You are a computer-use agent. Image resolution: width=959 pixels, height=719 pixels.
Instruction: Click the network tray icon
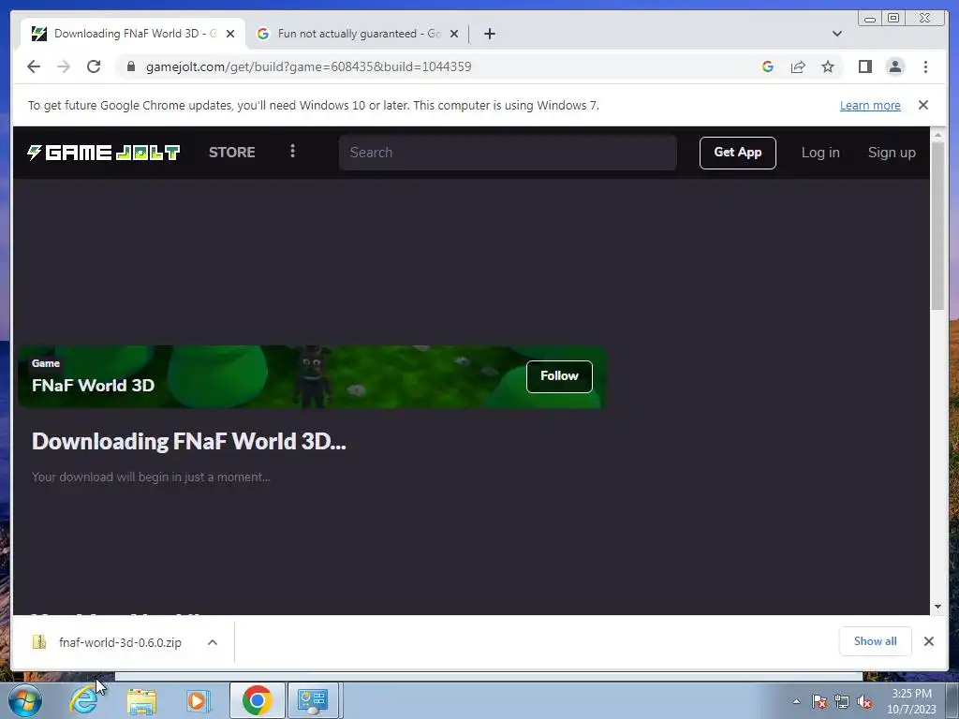pyautogui.click(x=842, y=701)
